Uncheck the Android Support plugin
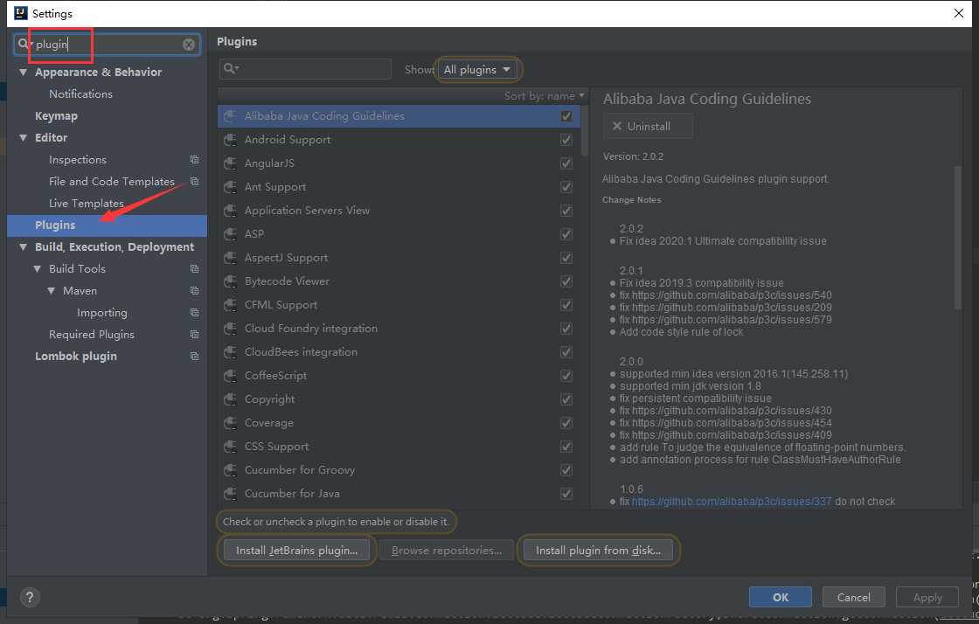Image resolution: width=979 pixels, height=624 pixels. click(566, 140)
